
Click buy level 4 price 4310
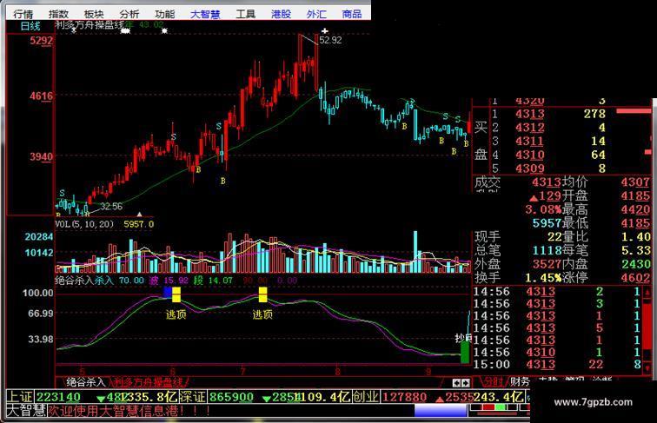pos(529,155)
